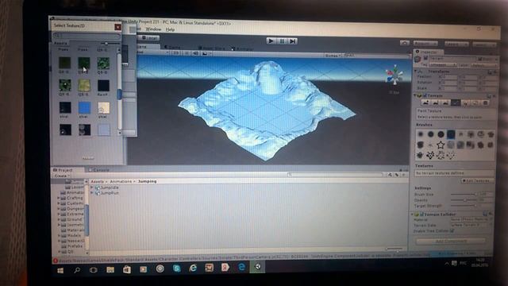
Task: Click the Add Component button
Action: tap(451, 241)
